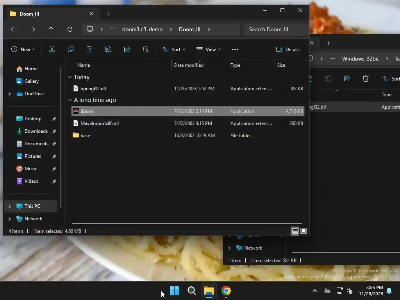The width and height of the screenshot is (400, 300).
Task: Open the pinned Downloads folder
Action: click(32, 131)
